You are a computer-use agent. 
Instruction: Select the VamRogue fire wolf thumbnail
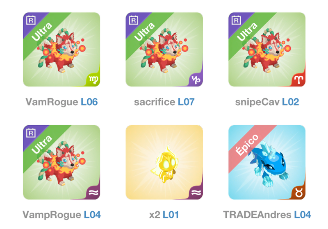pyautogui.click(x=61, y=50)
